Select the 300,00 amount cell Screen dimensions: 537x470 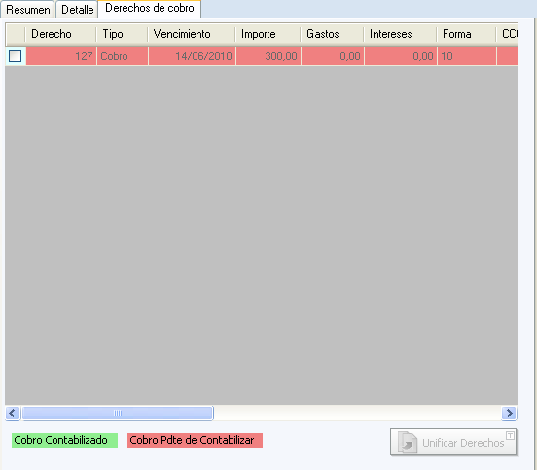point(268,55)
